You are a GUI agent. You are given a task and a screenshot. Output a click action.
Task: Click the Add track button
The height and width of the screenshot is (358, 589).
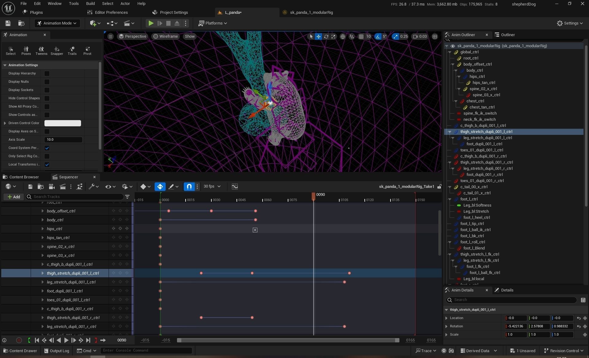pos(14,197)
